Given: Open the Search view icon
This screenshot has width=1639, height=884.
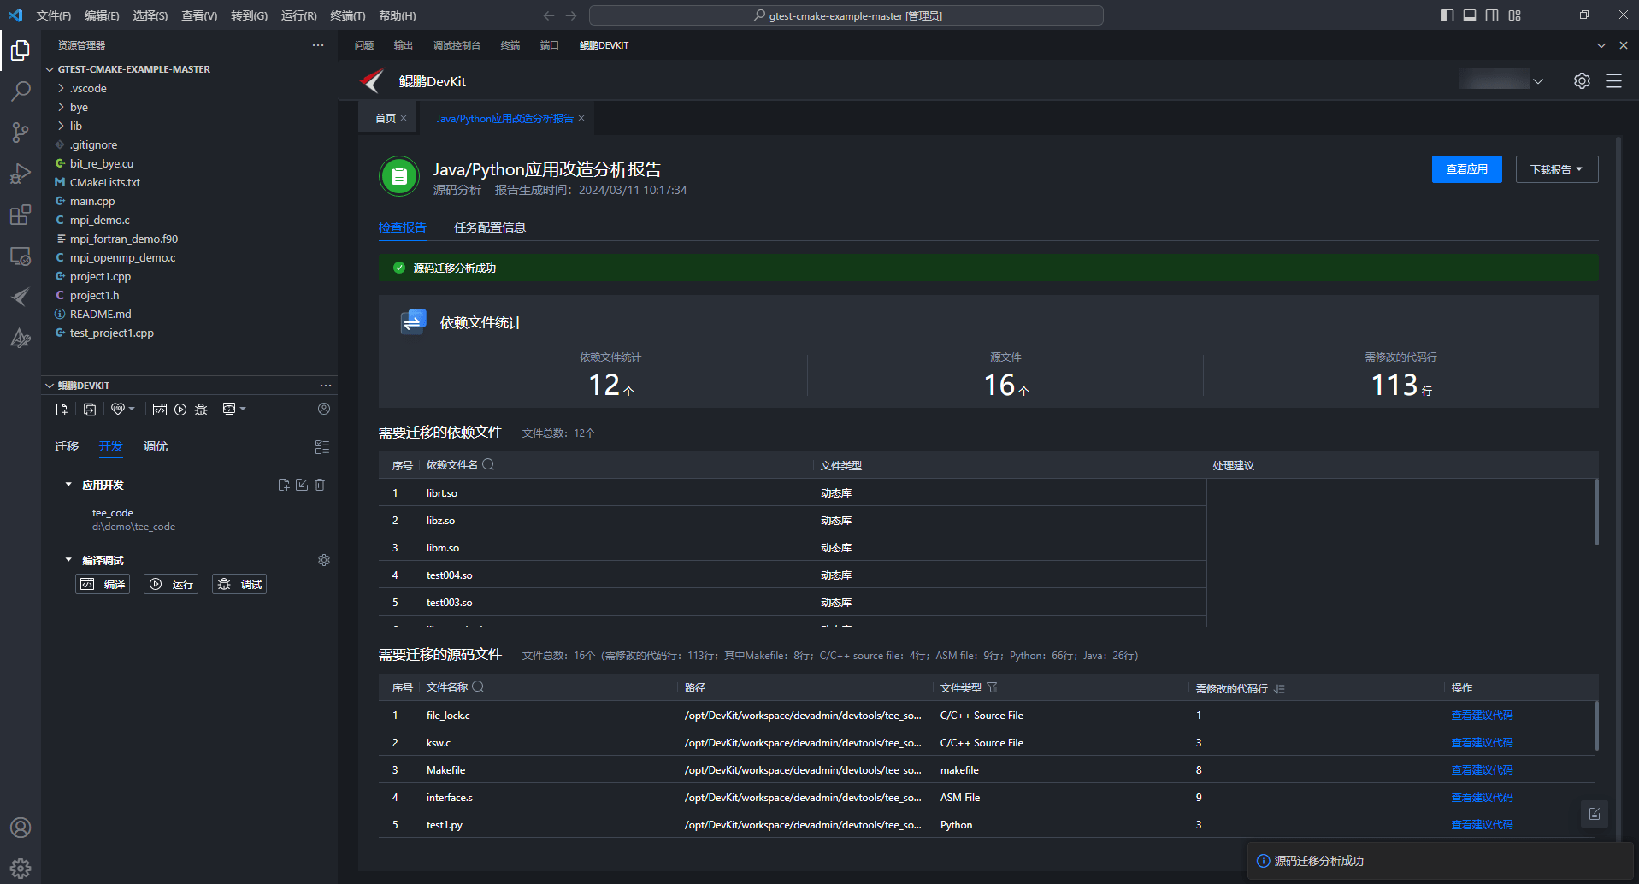Looking at the screenshot, I should tap(21, 91).
